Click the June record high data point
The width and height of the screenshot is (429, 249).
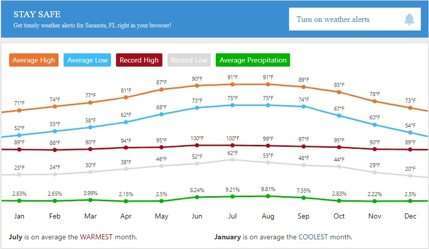pyautogui.click(x=197, y=145)
